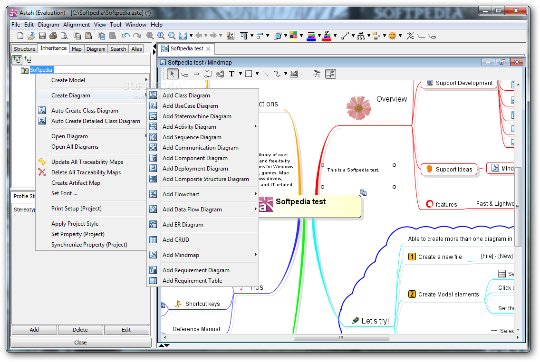Click the Delete button in profile panel
Screen dimensions: 540x362
click(x=80, y=330)
